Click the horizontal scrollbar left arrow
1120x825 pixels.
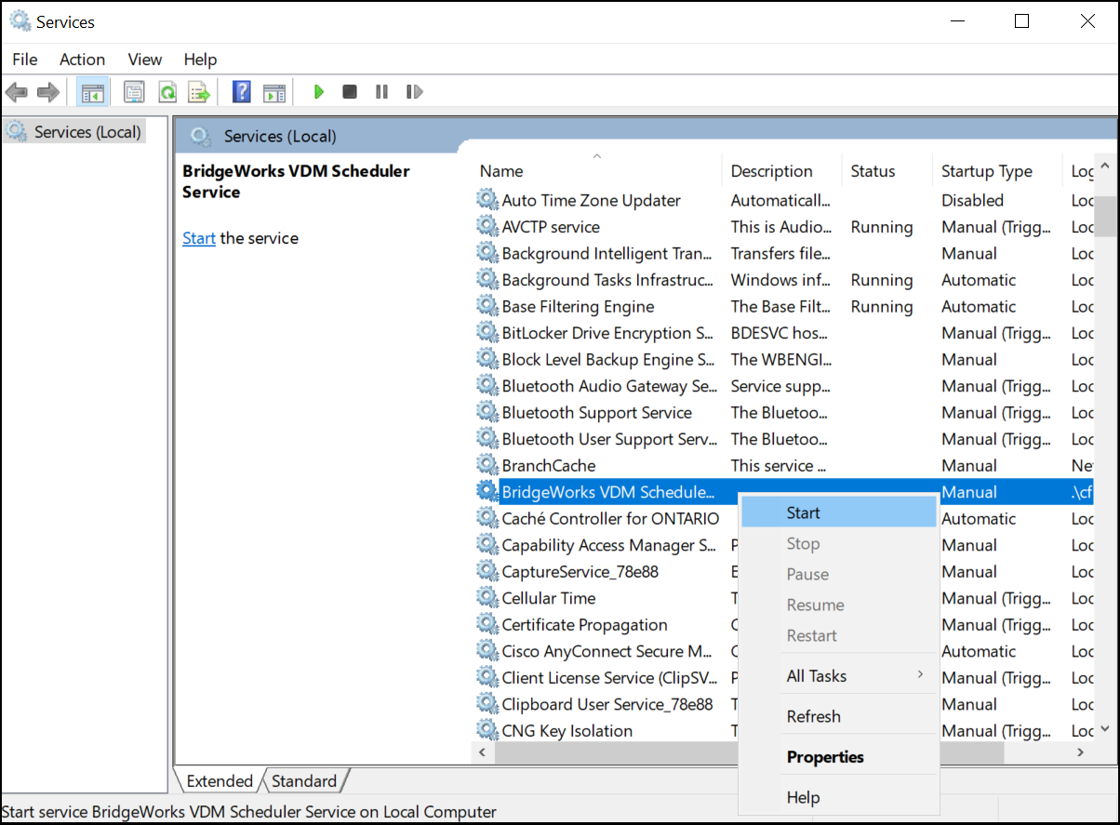pos(483,752)
